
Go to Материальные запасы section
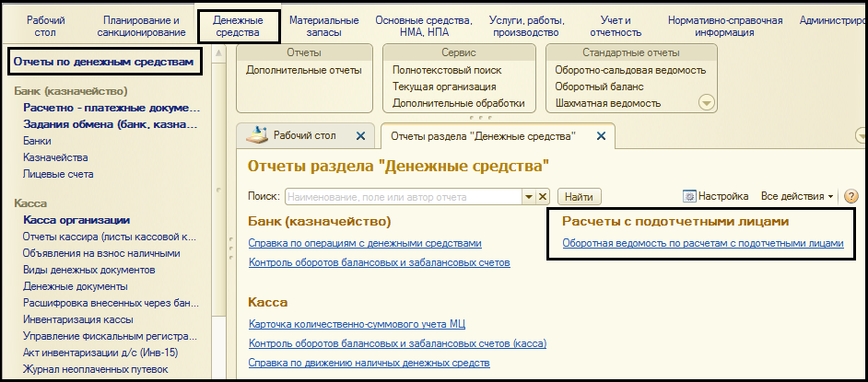[x=323, y=27]
